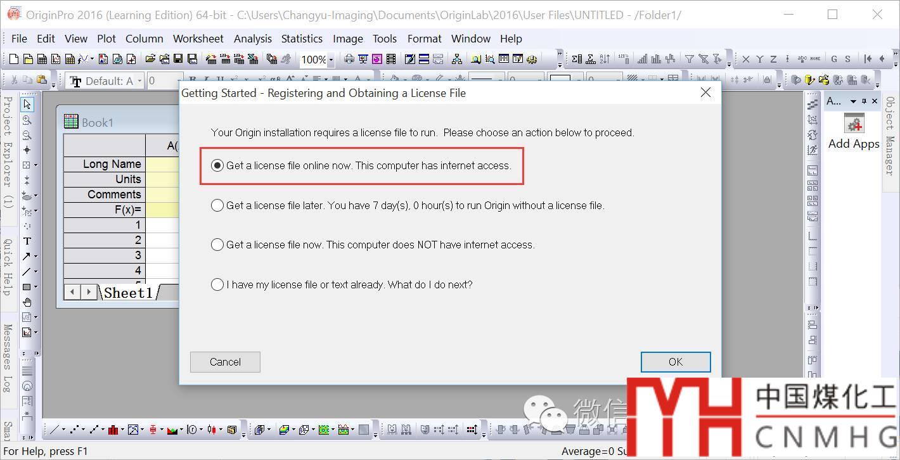The image size is (900, 460).
Task: Set column as X designation
Action: point(746,59)
